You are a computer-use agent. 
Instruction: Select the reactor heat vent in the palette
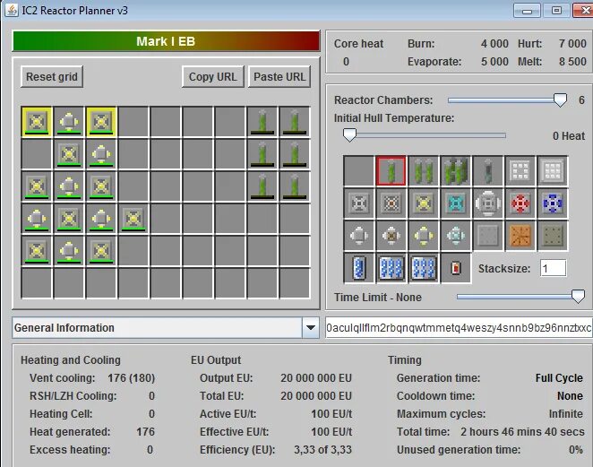click(x=391, y=203)
